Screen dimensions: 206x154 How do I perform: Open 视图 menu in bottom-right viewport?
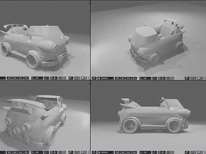point(118,152)
